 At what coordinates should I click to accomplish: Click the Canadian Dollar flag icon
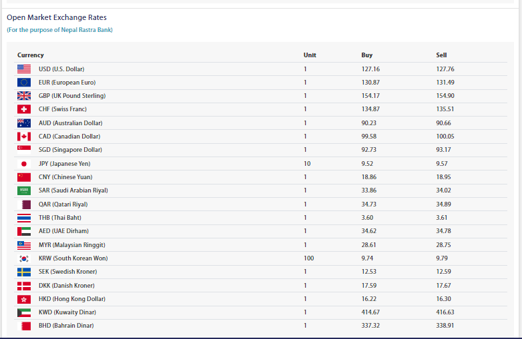(x=24, y=137)
